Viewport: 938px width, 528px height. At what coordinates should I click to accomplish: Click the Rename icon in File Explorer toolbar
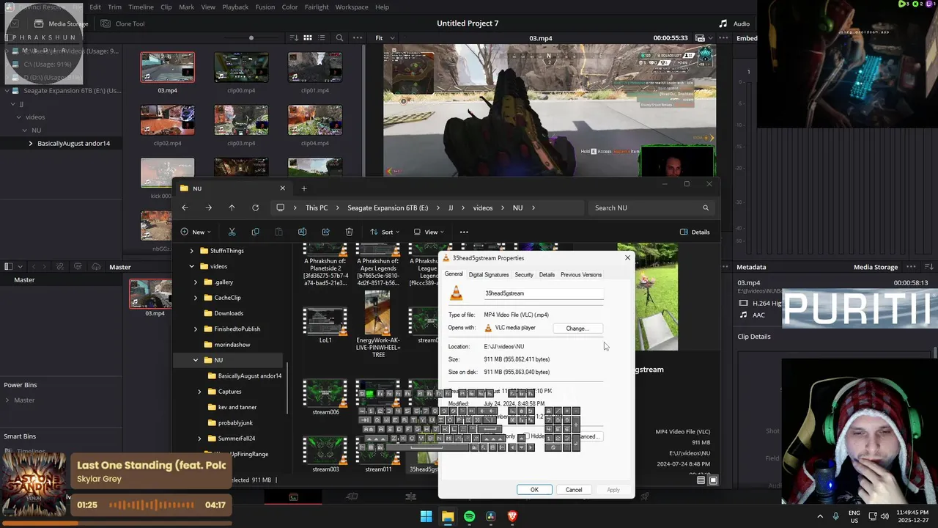[x=302, y=232]
